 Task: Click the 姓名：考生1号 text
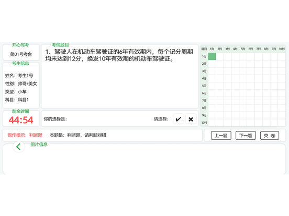tap(19, 76)
